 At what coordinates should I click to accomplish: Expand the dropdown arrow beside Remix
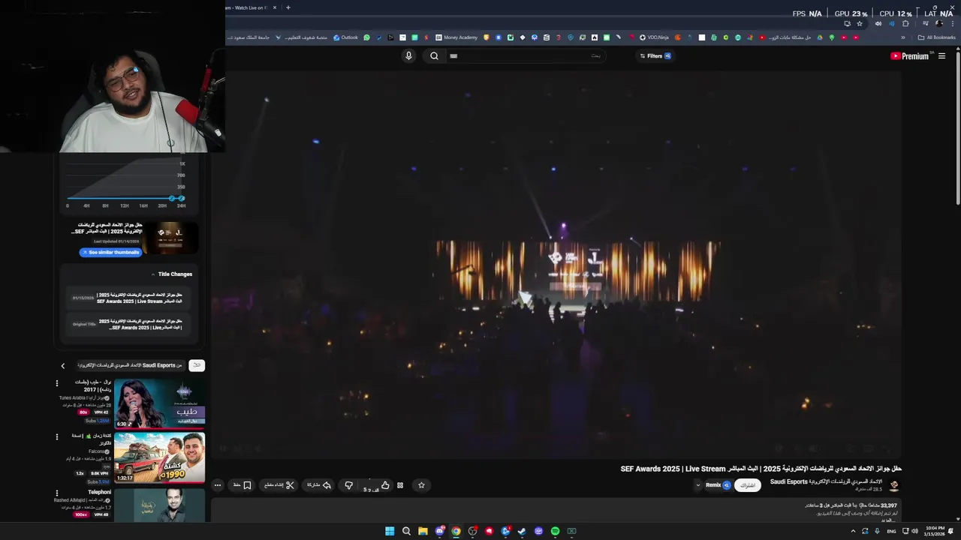(697, 485)
